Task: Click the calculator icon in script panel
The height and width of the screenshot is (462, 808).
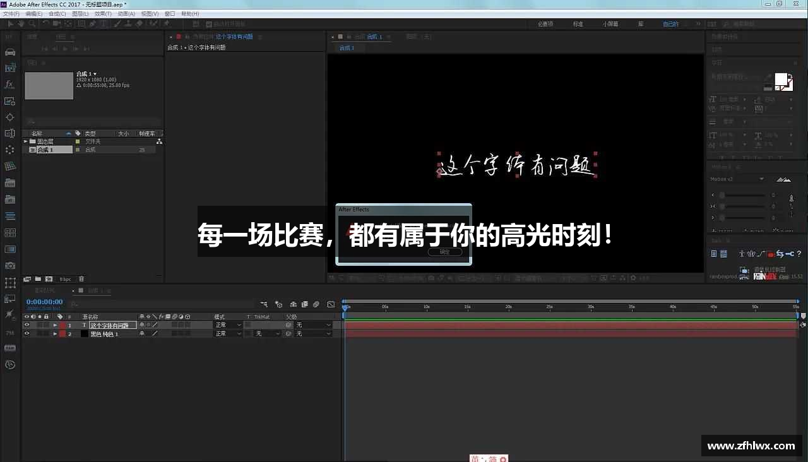Action: (x=723, y=254)
